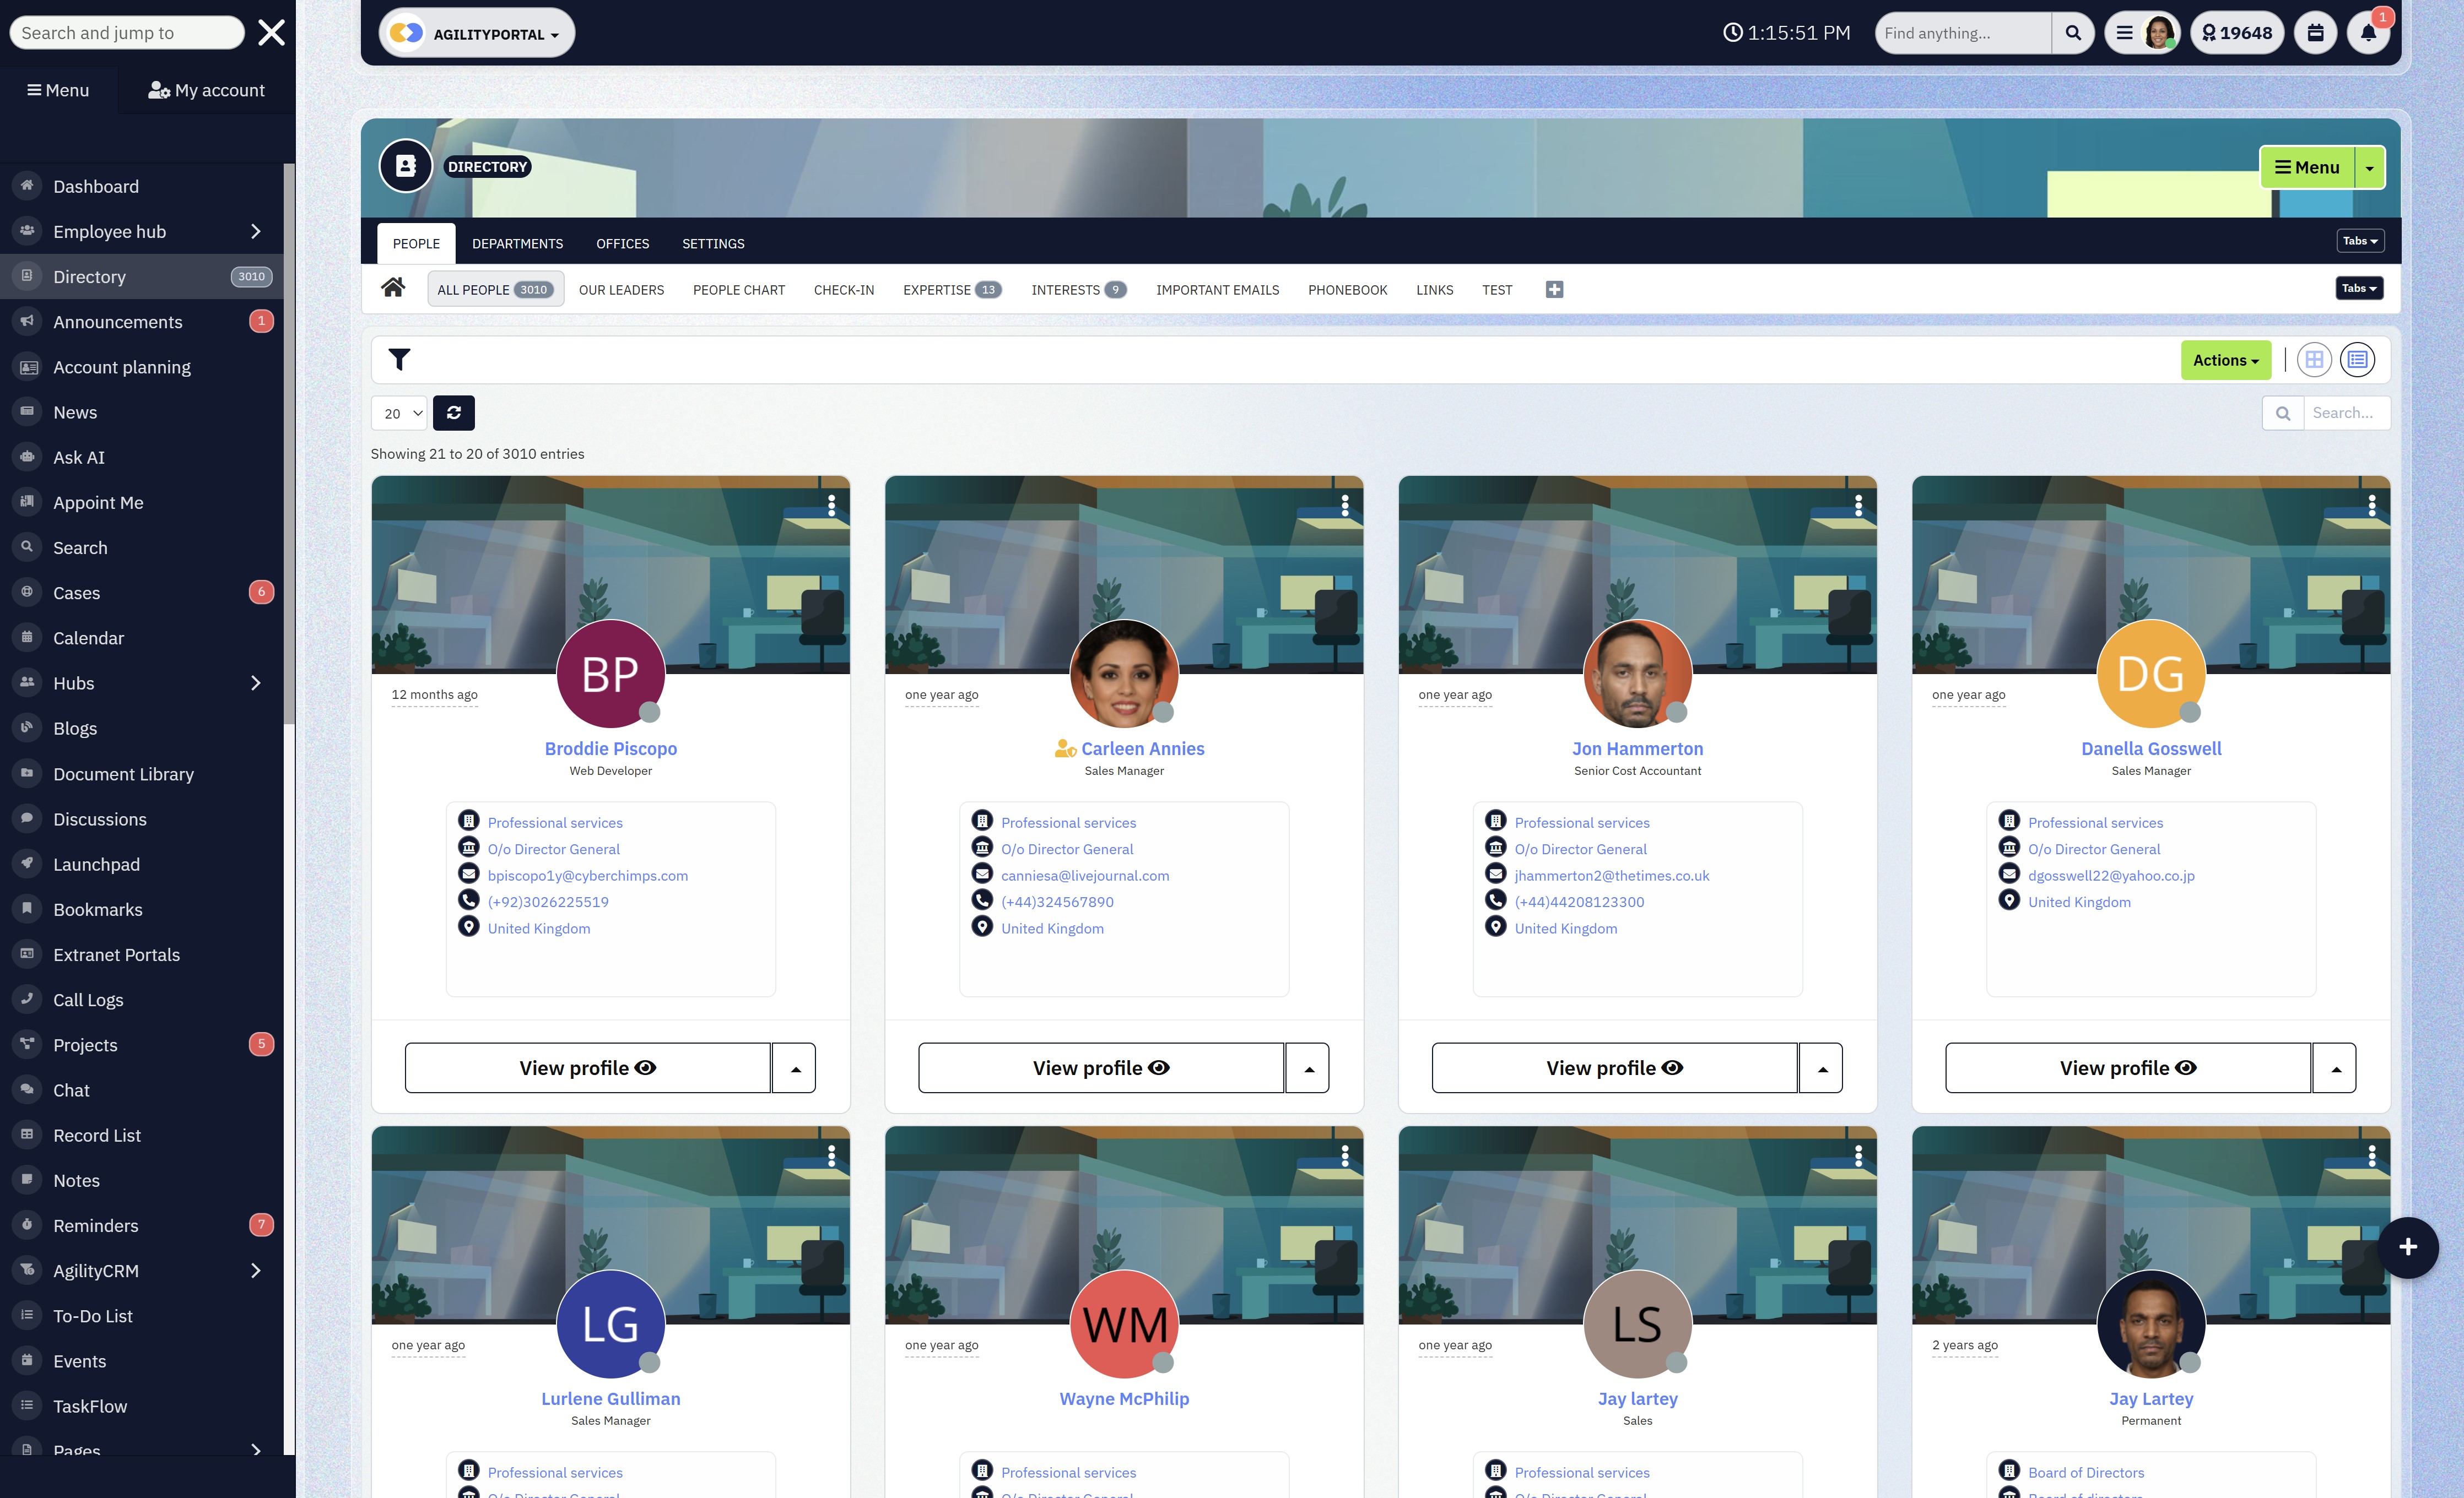Open the three-dot menu on Broddie Piscopo's card
This screenshot has width=2464, height=1498.
coord(833,506)
